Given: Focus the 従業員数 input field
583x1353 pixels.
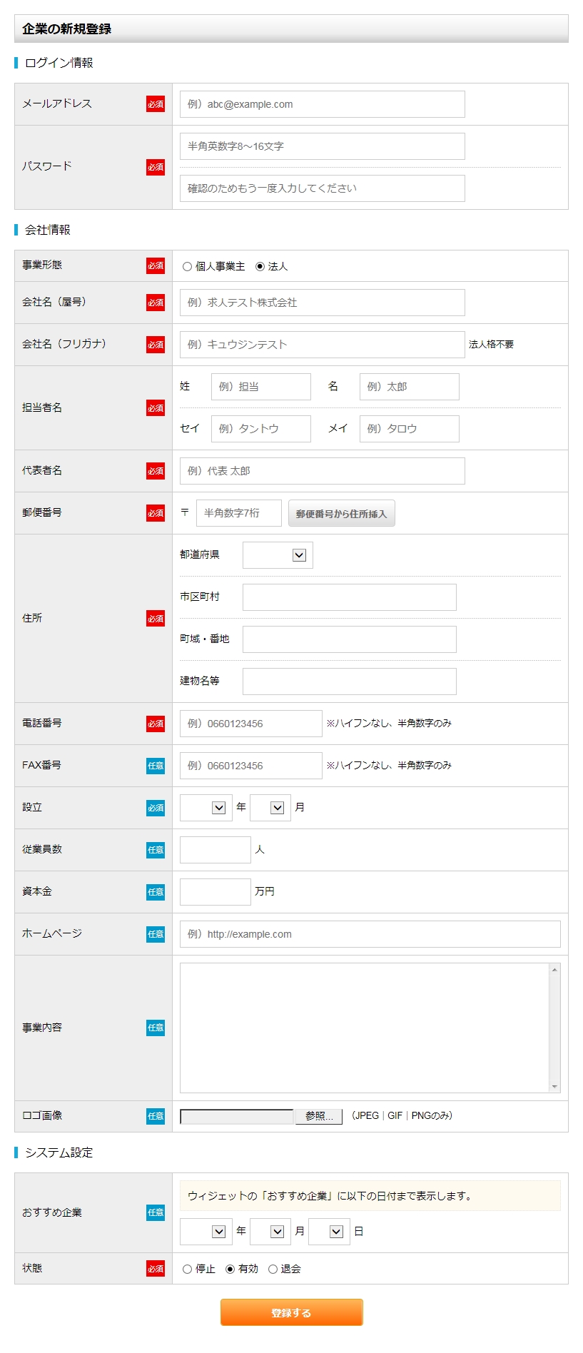Looking at the screenshot, I should (x=216, y=850).
